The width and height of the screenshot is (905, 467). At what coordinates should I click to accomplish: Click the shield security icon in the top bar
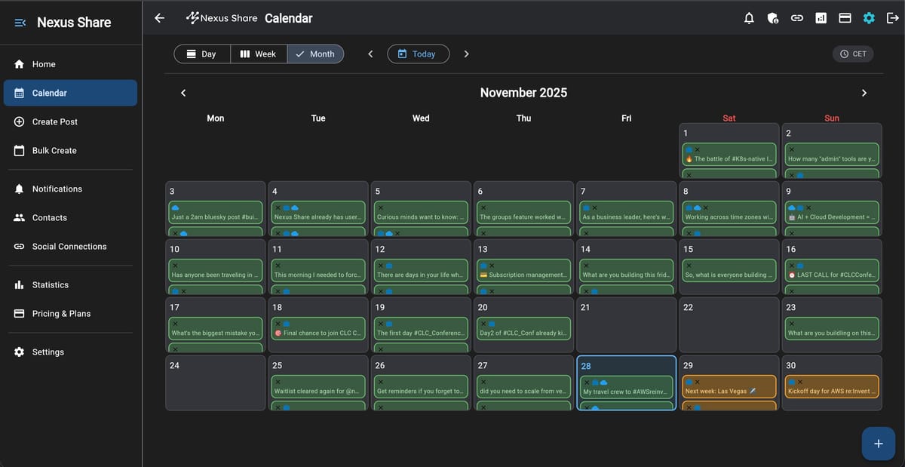point(772,17)
